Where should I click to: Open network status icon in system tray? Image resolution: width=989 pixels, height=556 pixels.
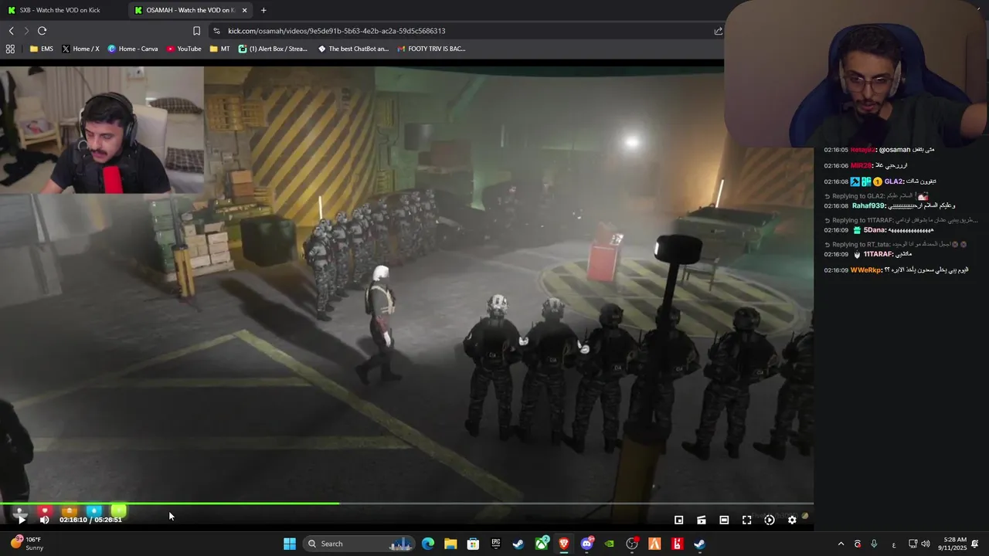pos(913,544)
